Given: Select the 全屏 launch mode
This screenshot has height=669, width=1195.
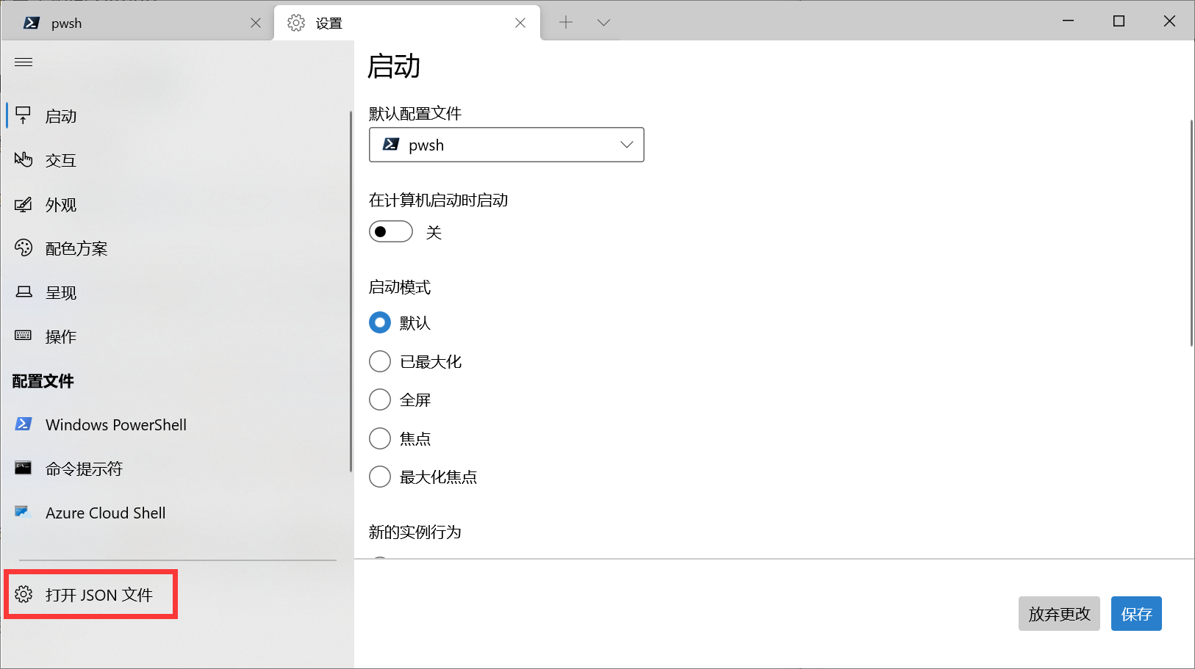Looking at the screenshot, I should click(380, 399).
